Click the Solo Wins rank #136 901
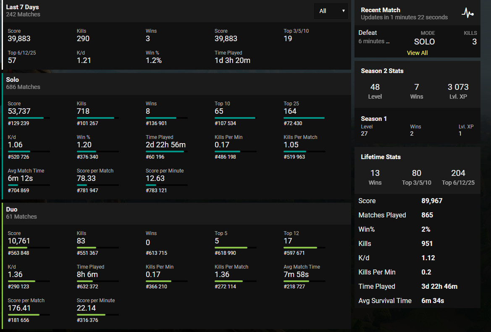 (x=156, y=123)
